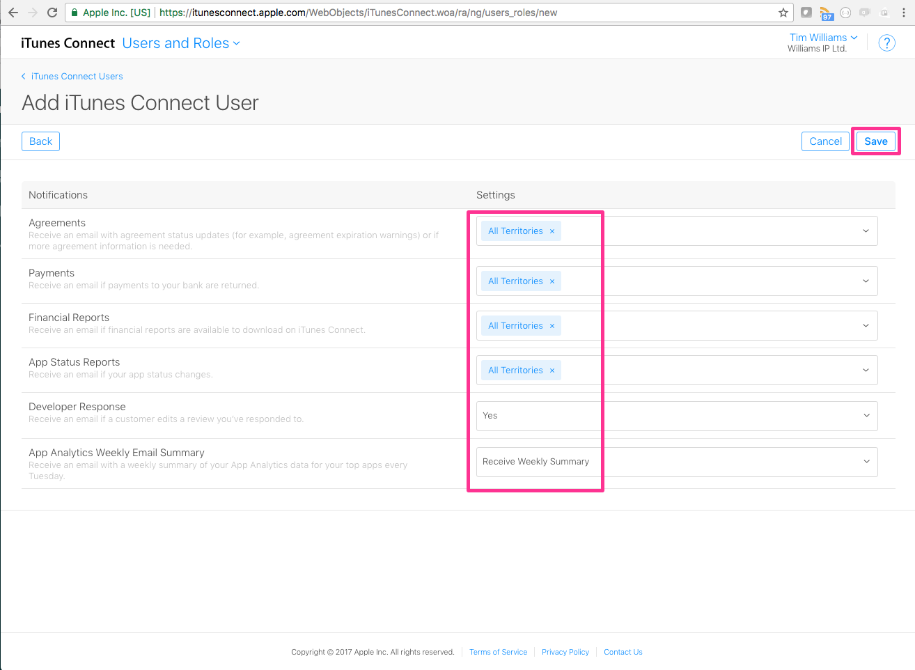Open the Terms of Service link
Viewport: 915px width, 670px height.
coord(498,653)
